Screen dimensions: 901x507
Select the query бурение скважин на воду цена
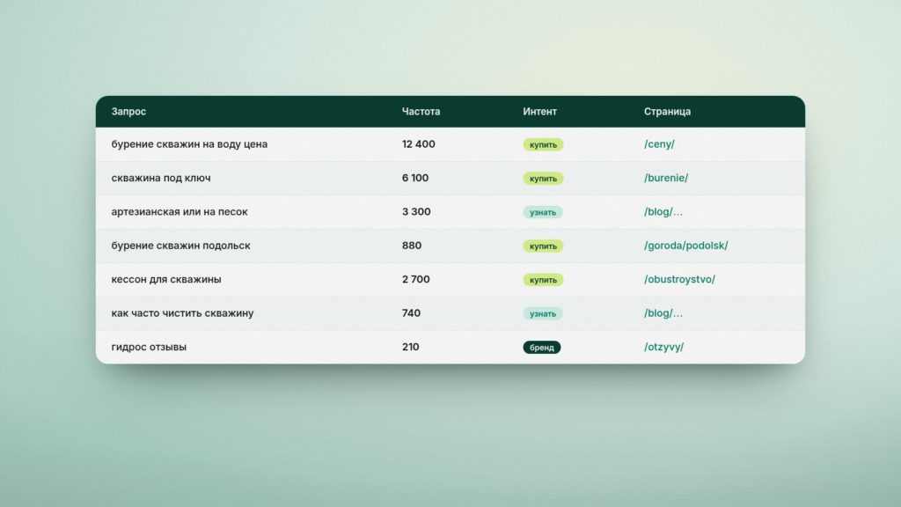[x=189, y=144]
